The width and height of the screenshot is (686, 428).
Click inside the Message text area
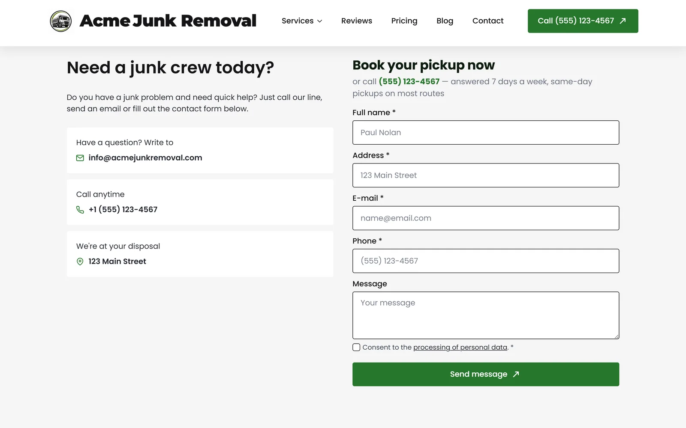(x=486, y=315)
